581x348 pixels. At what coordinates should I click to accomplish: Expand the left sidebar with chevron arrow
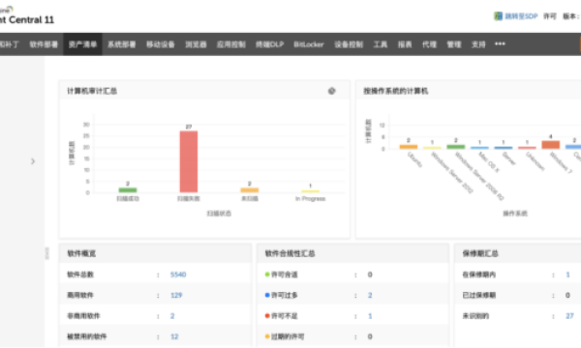(33, 161)
